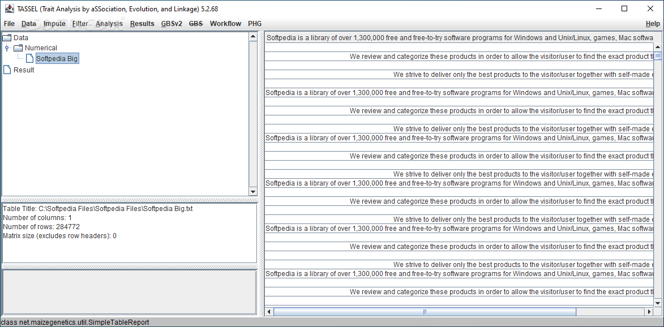This screenshot has height=327, width=664.
Task: Open the GBSv2 menu
Action: point(172,24)
